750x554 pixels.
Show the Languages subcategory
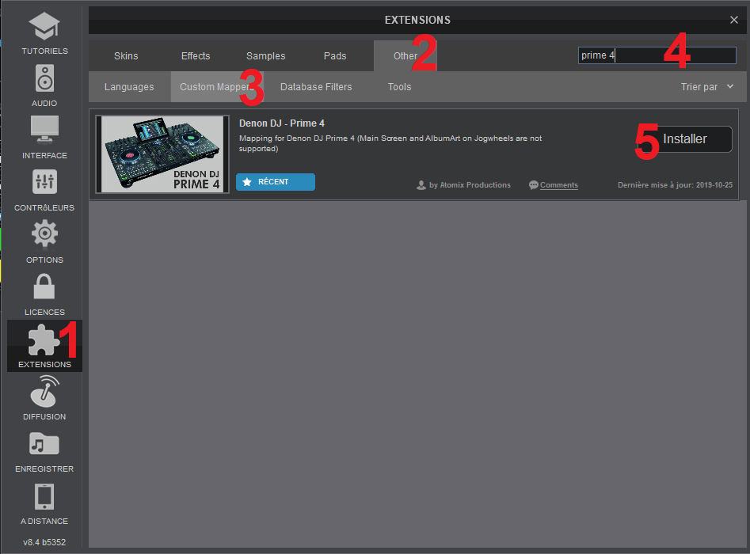pyautogui.click(x=129, y=87)
